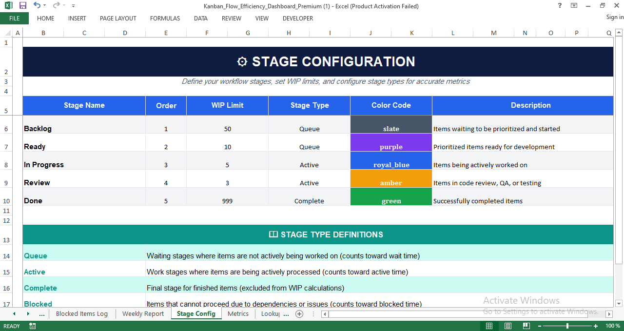The width and height of the screenshot is (624, 331).
Task: Open the Customize Quick Access Toolbar dropdown
Action: click(73, 6)
